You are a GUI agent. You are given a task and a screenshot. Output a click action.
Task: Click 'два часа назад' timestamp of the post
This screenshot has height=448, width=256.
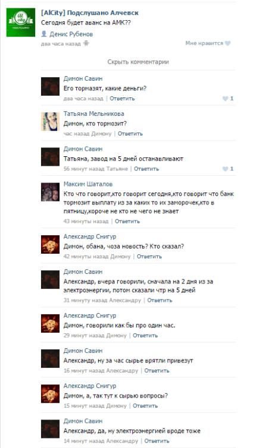coord(61,44)
